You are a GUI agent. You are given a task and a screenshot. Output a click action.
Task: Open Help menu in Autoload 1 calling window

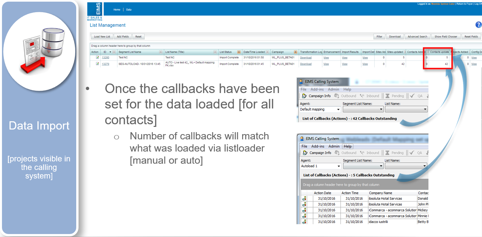pos(348,146)
